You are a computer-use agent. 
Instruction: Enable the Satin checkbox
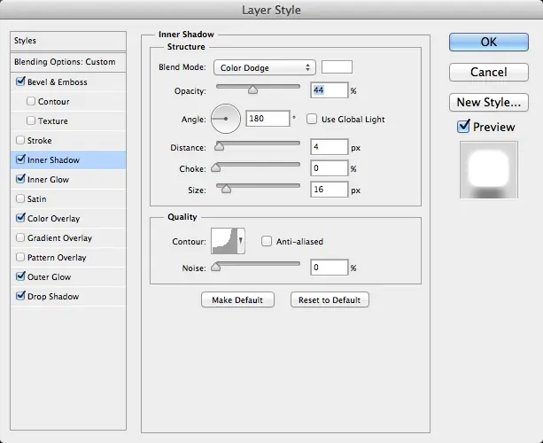[x=20, y=198]
